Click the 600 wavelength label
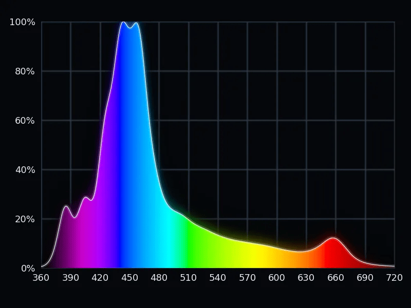 [x=276, y=278]
